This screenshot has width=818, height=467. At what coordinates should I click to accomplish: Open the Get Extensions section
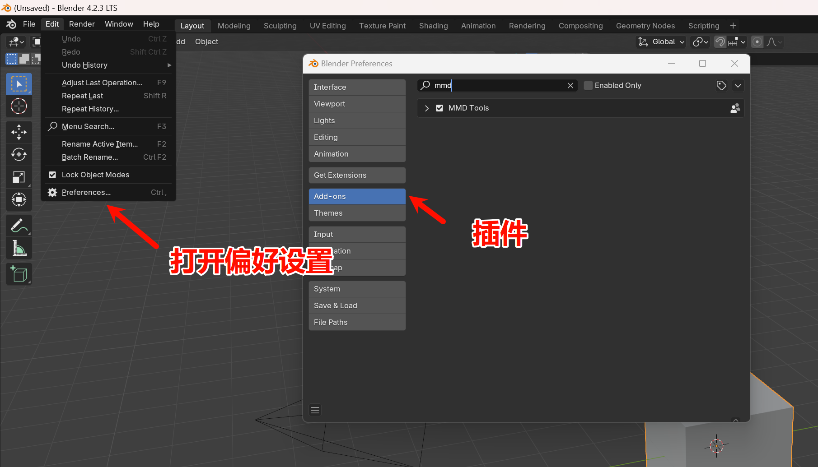click(x=357, y=176)
